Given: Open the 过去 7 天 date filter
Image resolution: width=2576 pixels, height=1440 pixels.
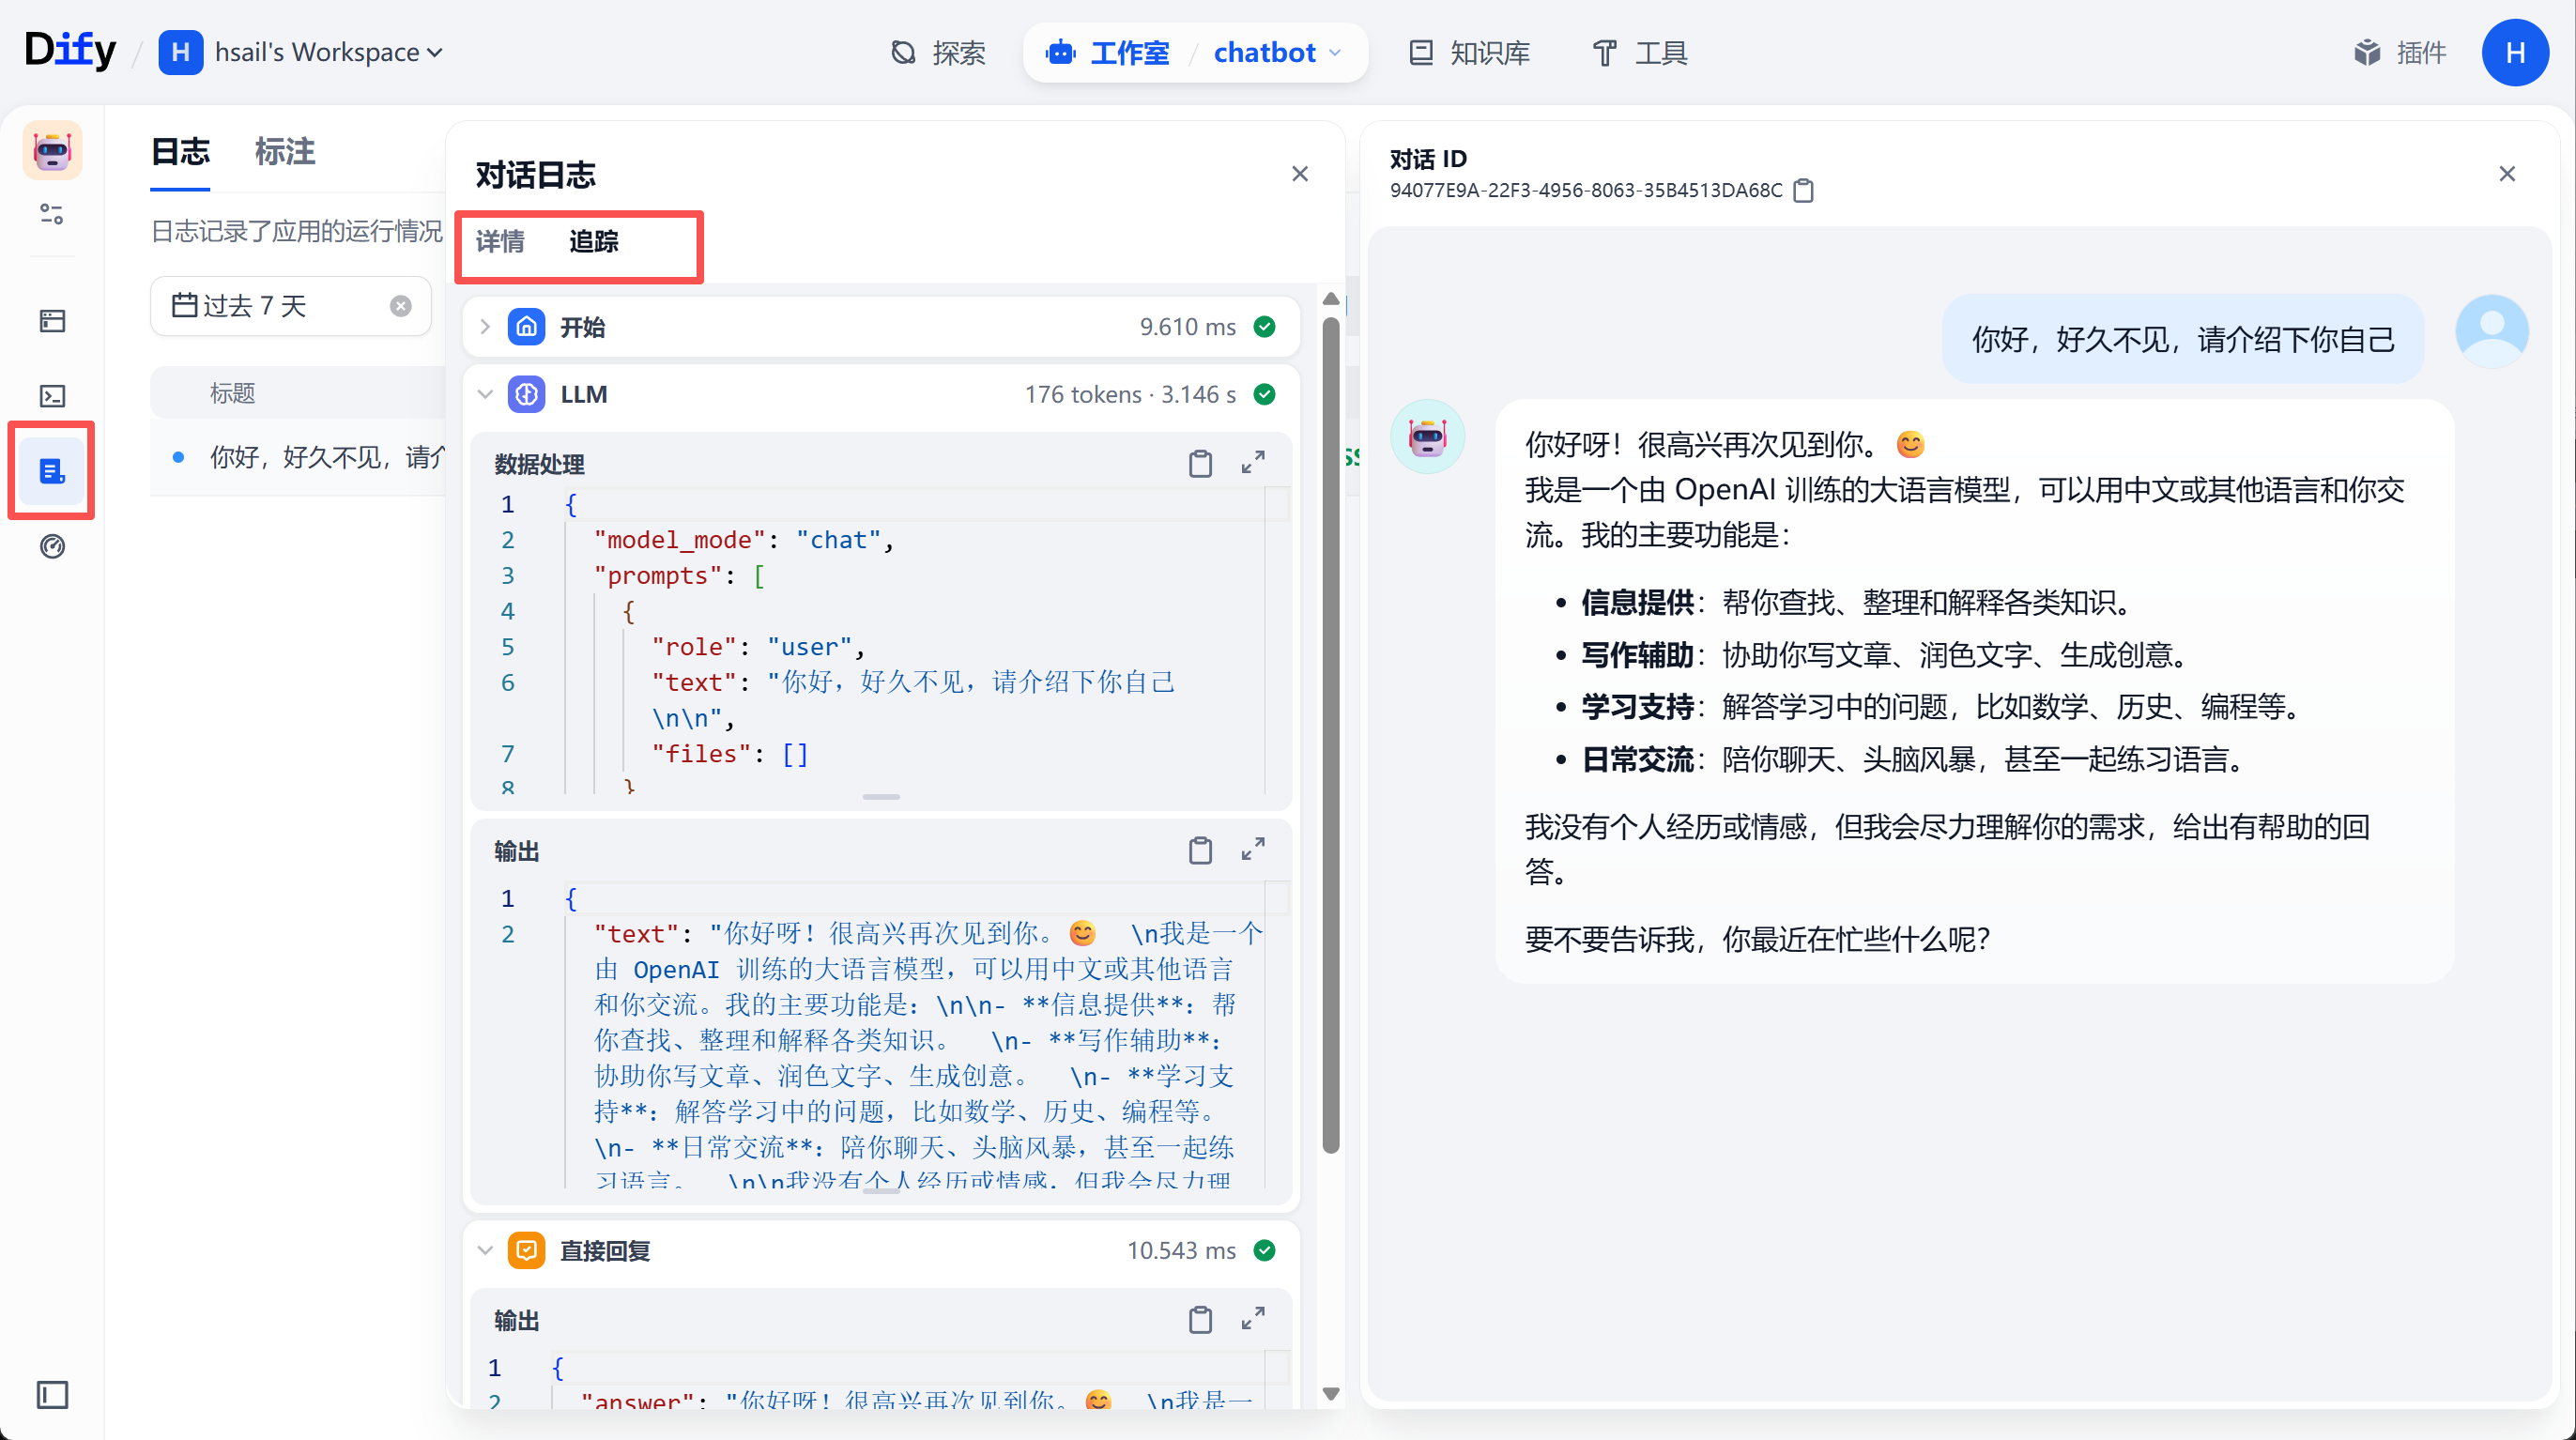Looking at the screenshot, I should (x=290, y=306).
